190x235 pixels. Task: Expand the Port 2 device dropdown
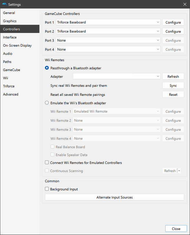point(108,31)
